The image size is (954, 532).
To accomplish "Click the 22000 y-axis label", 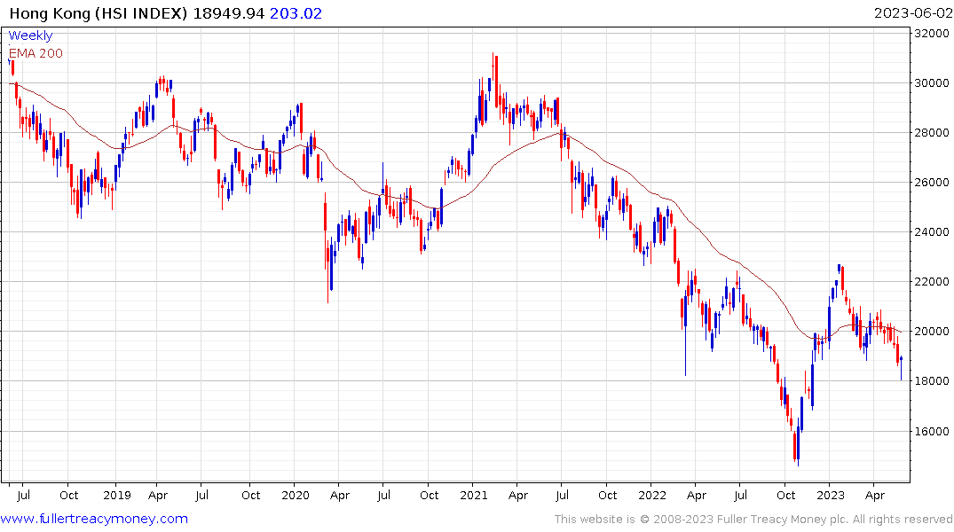I will 932,281.
